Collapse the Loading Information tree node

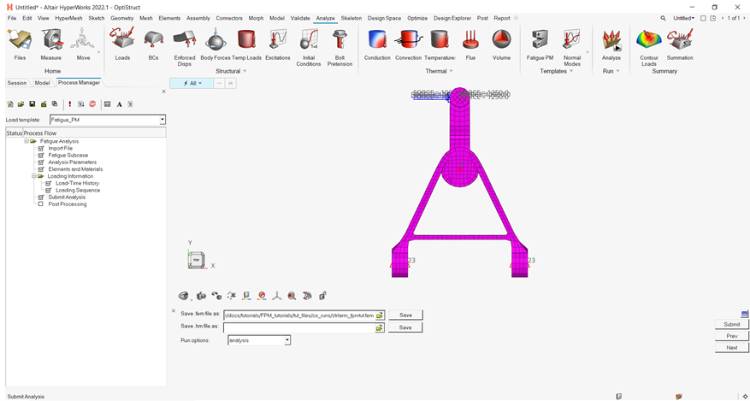click(33, 176)
